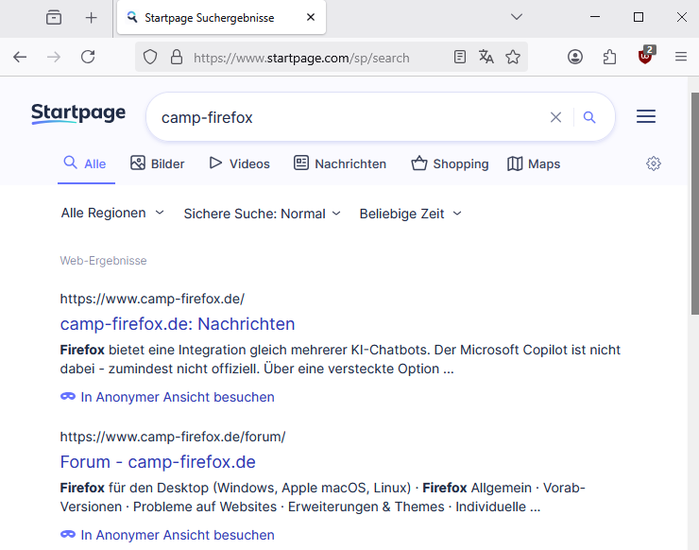Open camp-firefox.de: Nachrichten result link
Screen dimensions: 699x550
tap(178, 324)
